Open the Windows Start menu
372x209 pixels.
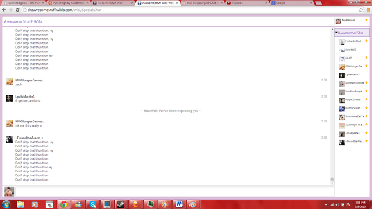[x=6, y=204]
